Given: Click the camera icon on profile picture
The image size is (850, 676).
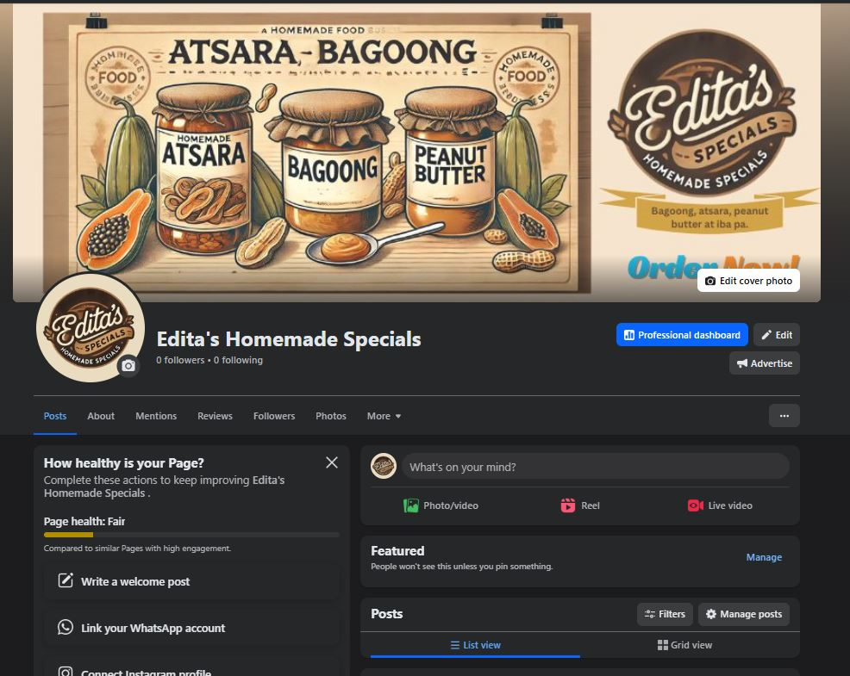Looking at the screenshot, I should [128, 366].
